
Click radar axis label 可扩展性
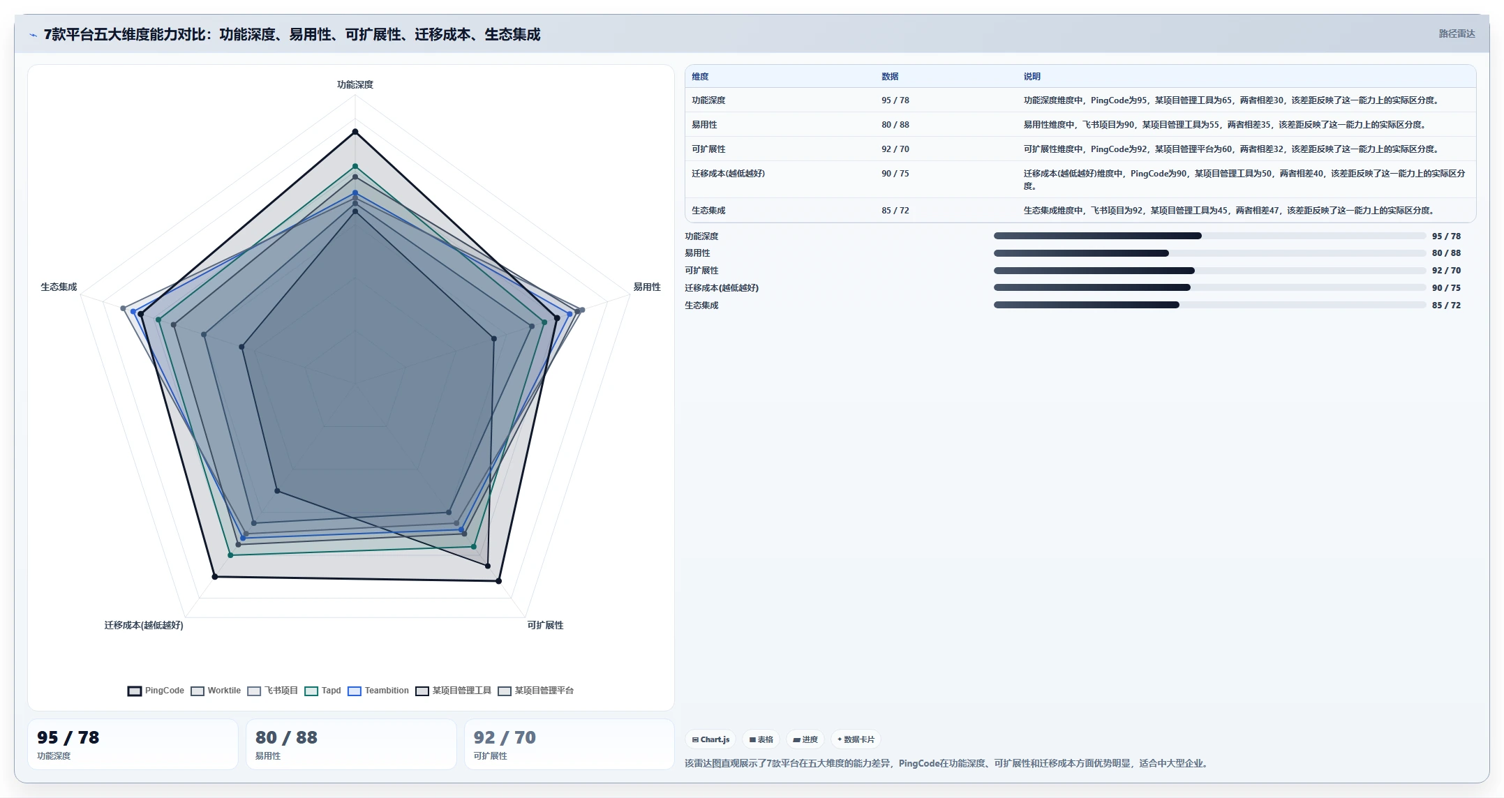point(545,625)
